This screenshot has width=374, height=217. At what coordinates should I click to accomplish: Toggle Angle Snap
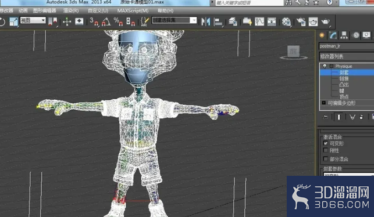[x=106, y=21]
